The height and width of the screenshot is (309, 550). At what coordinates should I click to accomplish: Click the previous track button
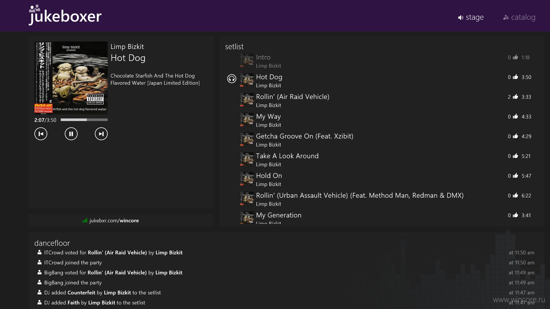[x=41, y=134]
